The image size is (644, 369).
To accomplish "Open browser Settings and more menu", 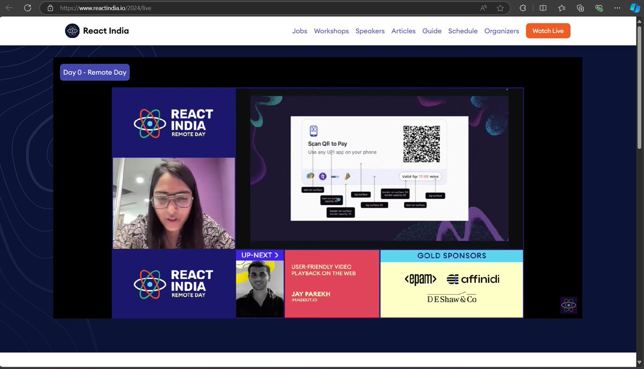I will pos(618,8).
